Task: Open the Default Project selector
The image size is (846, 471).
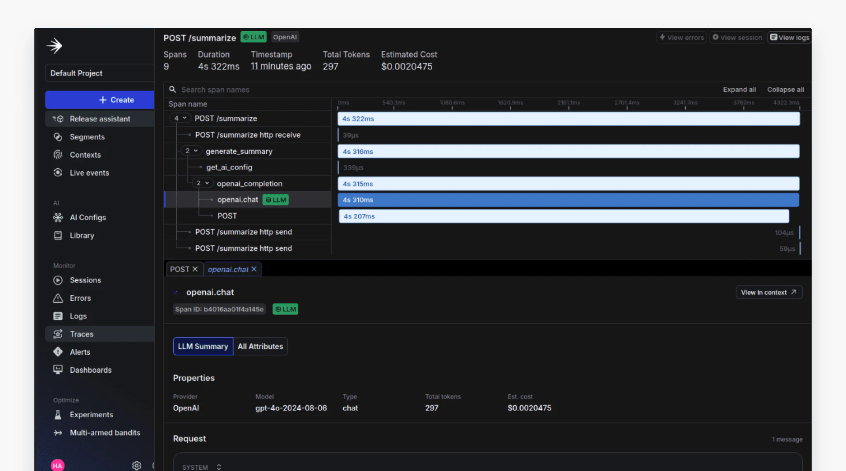Action: point(100,73)
